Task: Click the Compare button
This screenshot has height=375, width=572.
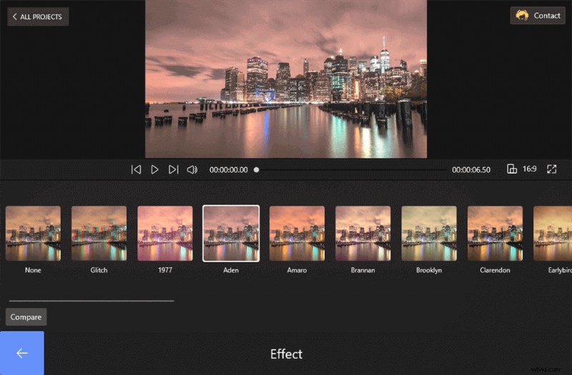Action: 26,316
